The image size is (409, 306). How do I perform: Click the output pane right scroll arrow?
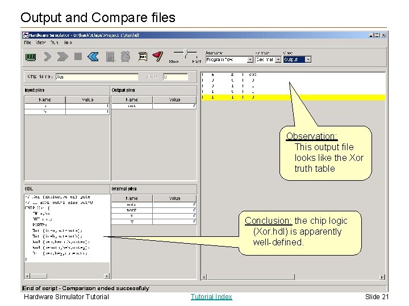[382, 277]
